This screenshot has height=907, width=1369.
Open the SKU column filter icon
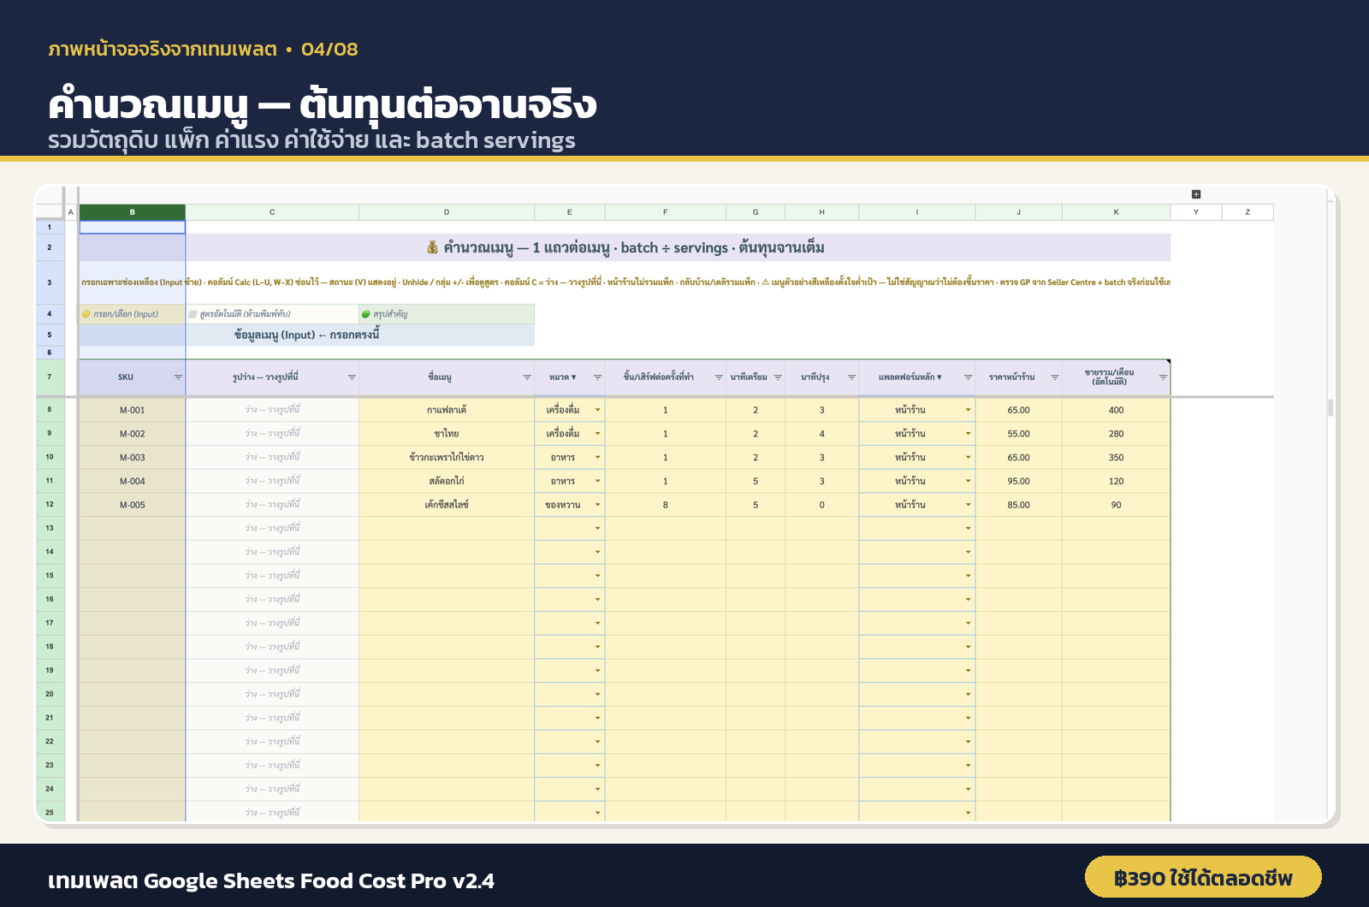(178, 377)
